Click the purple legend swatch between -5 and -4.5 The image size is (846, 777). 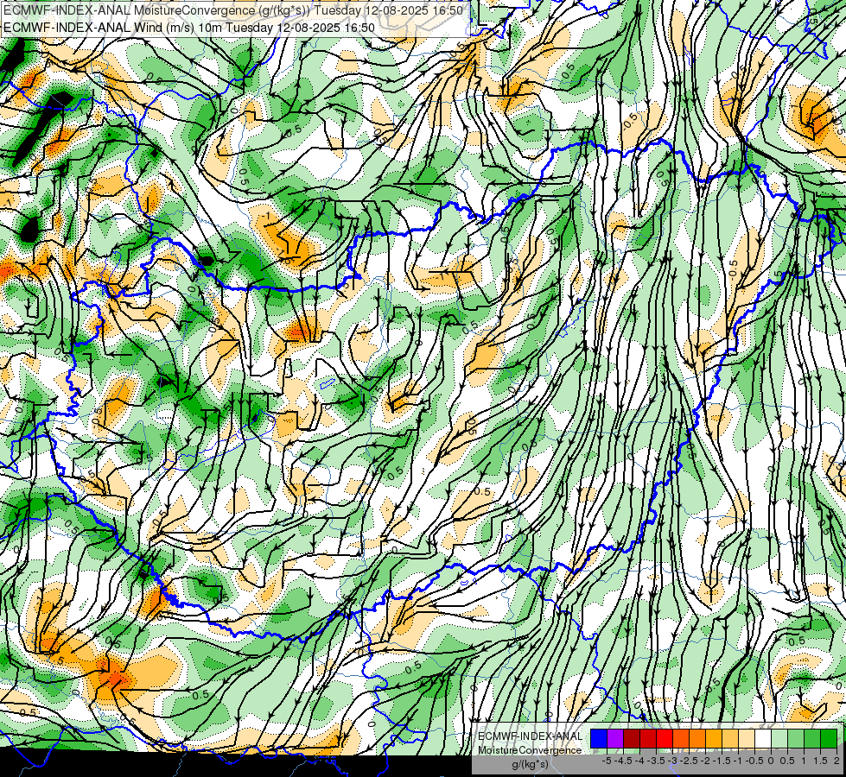pyautogui.click(x=615, y=738)
